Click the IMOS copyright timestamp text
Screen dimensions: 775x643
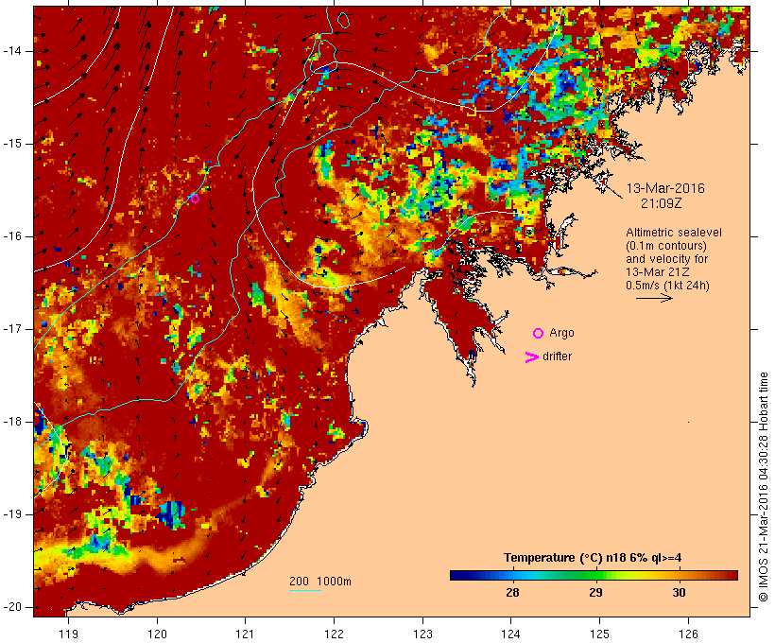point(763,487)
